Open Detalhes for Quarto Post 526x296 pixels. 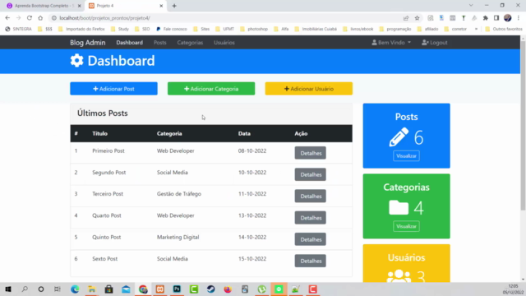[311, 218]
